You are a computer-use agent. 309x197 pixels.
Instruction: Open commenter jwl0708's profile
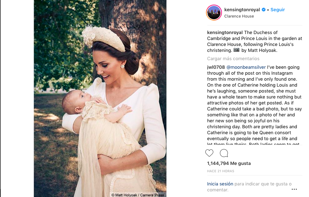point(216,67)
